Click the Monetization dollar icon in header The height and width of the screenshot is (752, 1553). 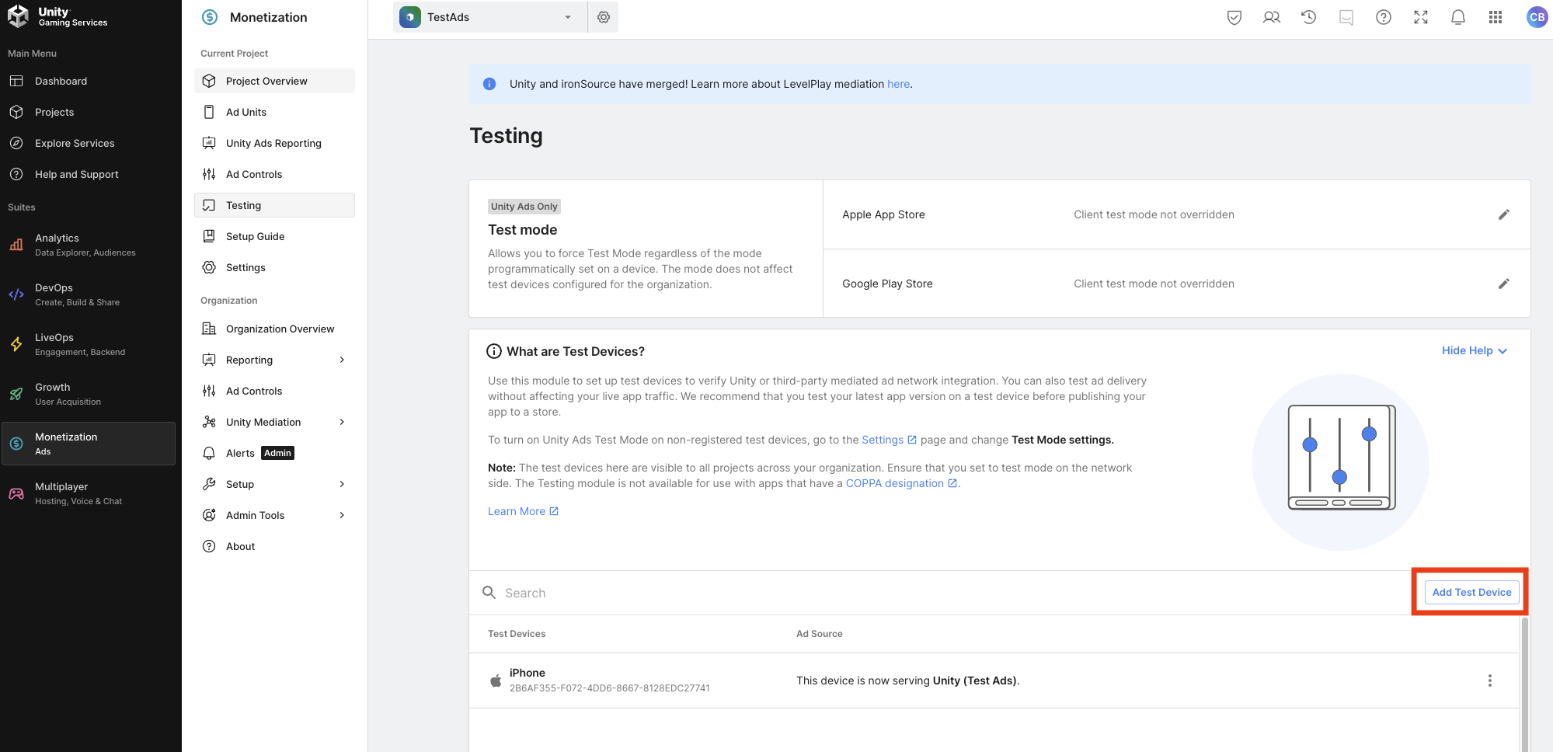coord(210,17)
